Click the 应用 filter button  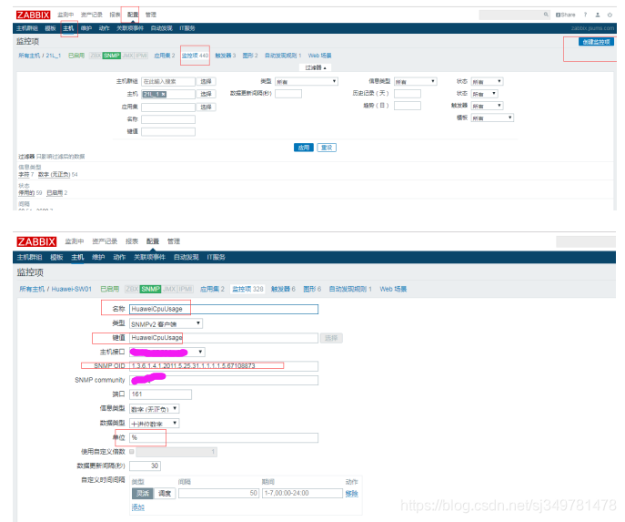[x=304, y=148]
